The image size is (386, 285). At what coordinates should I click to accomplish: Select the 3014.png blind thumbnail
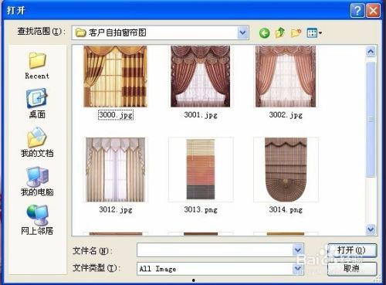click(286, 170)
